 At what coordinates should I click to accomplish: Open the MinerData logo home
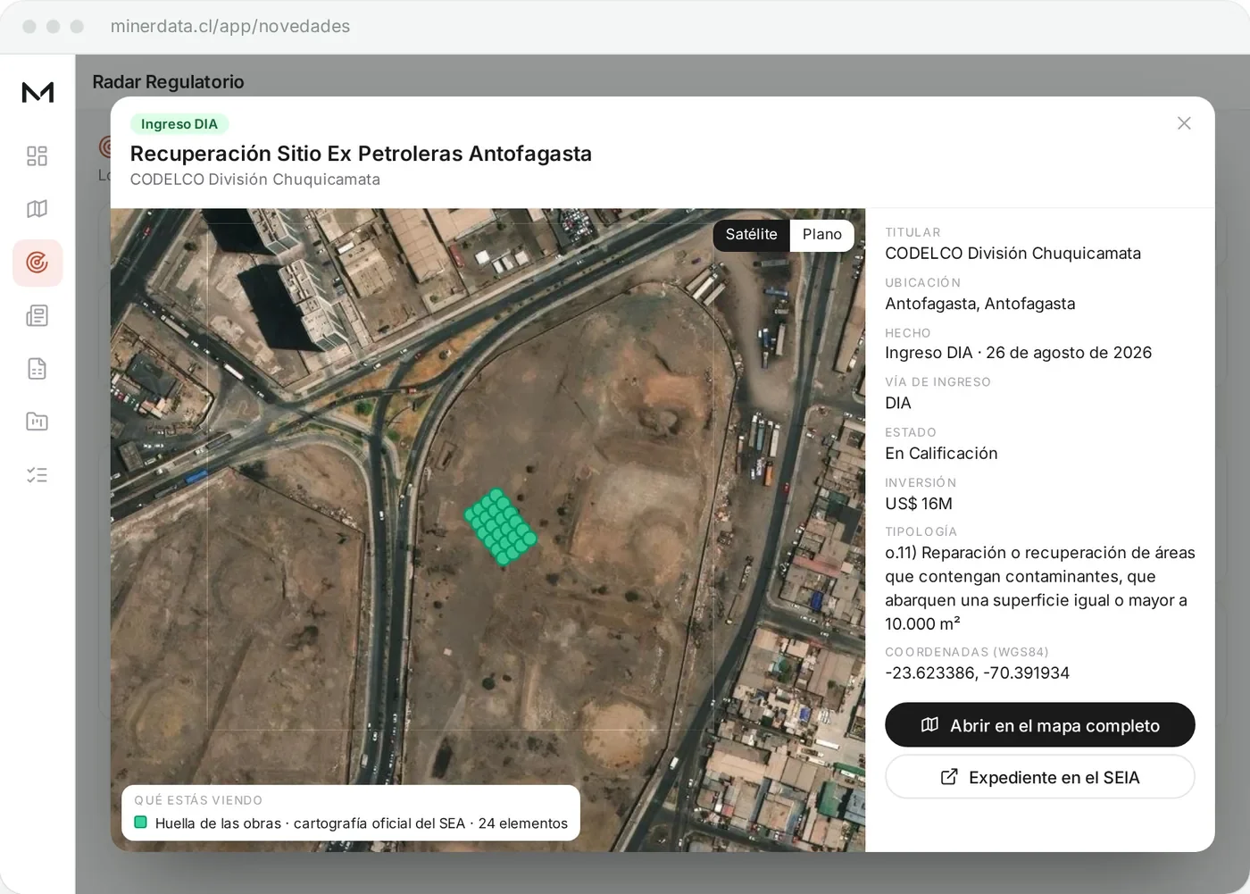tap(37, 92)
